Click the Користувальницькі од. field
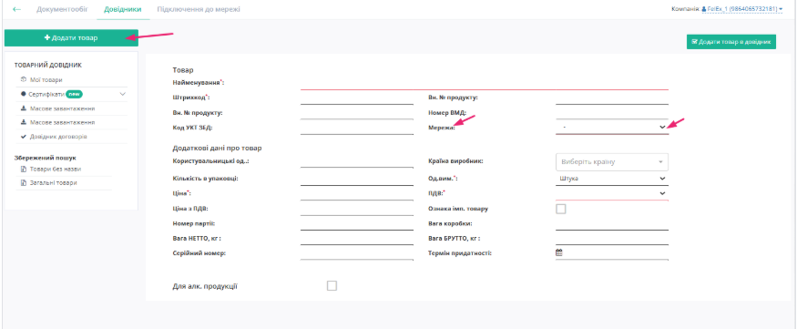This screenshot has width=797, height=329. [x=357, y=161]
